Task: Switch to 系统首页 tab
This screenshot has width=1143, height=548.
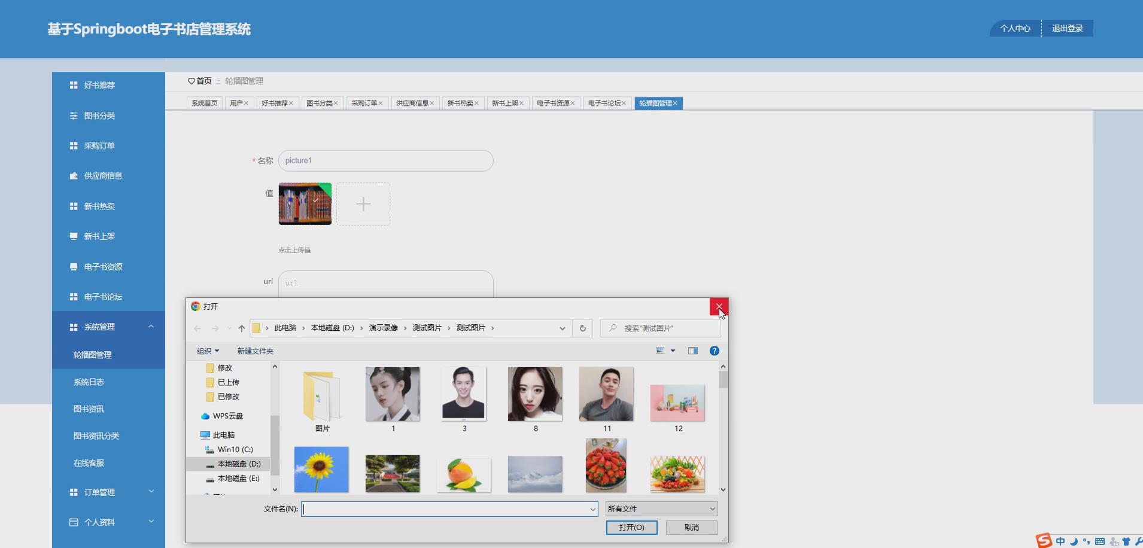Action: click(205, 103)
